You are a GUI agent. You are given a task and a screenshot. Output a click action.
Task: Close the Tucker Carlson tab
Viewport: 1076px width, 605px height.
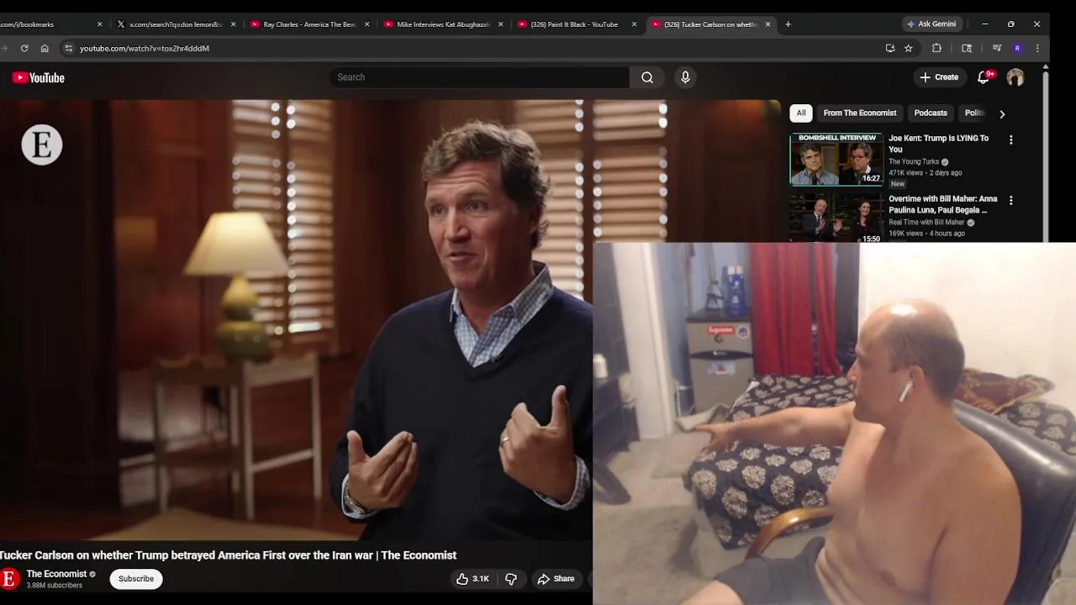point(767,24)
